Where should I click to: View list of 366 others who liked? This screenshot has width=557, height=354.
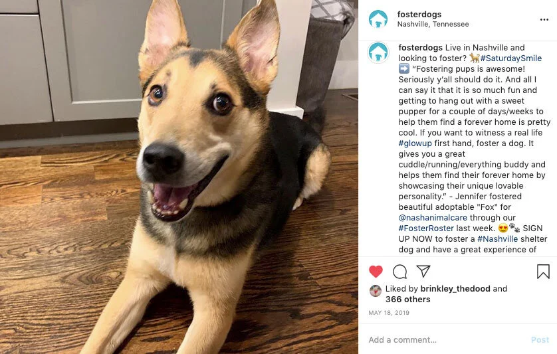(x=408, y=300)
